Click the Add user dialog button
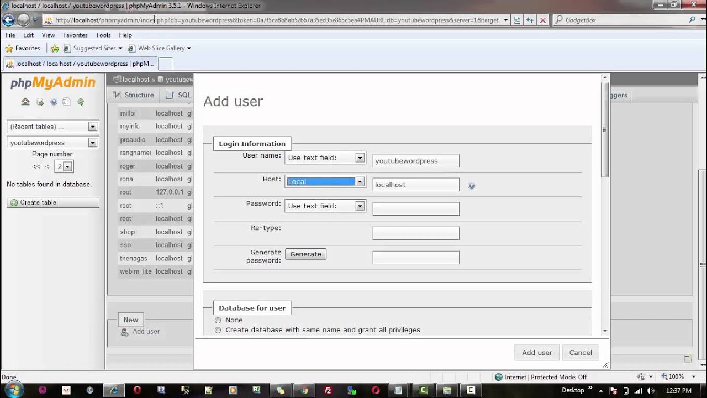 click(537, 353)
